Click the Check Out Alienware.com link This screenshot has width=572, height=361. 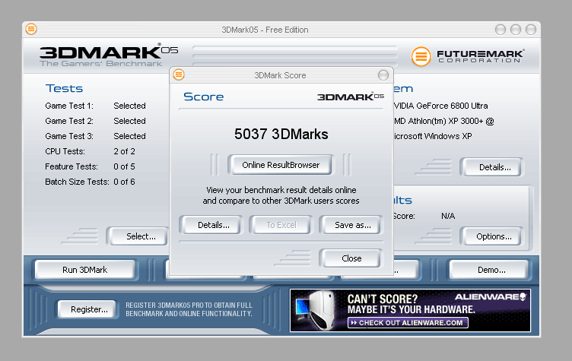(408, 323)
